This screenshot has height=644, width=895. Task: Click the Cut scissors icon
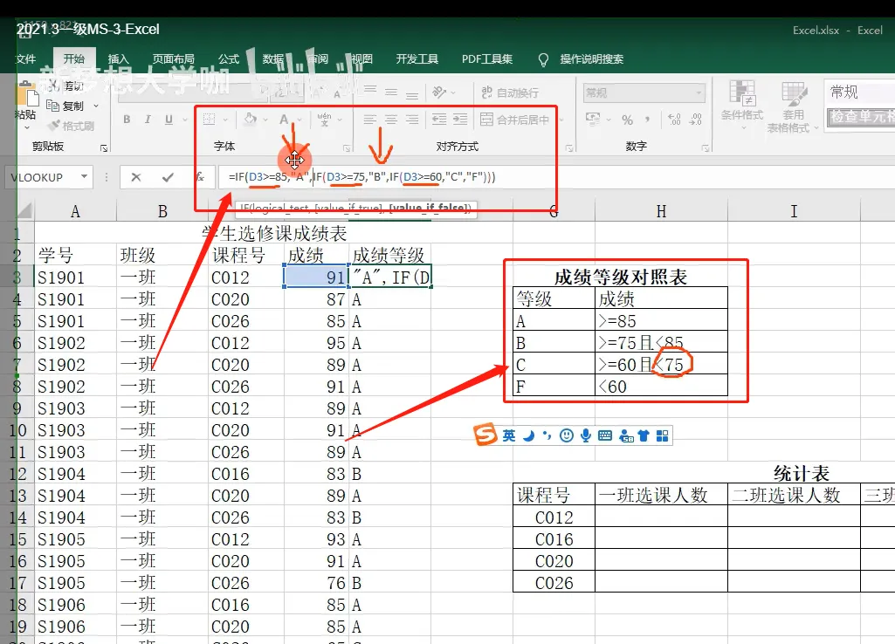pos(53,86)
